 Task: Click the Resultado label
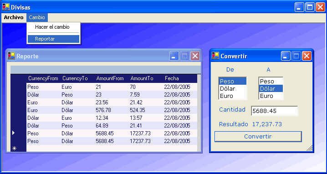(233, 124)
